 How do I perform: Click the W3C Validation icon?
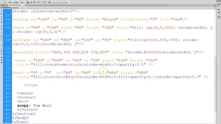coord(35,2)
